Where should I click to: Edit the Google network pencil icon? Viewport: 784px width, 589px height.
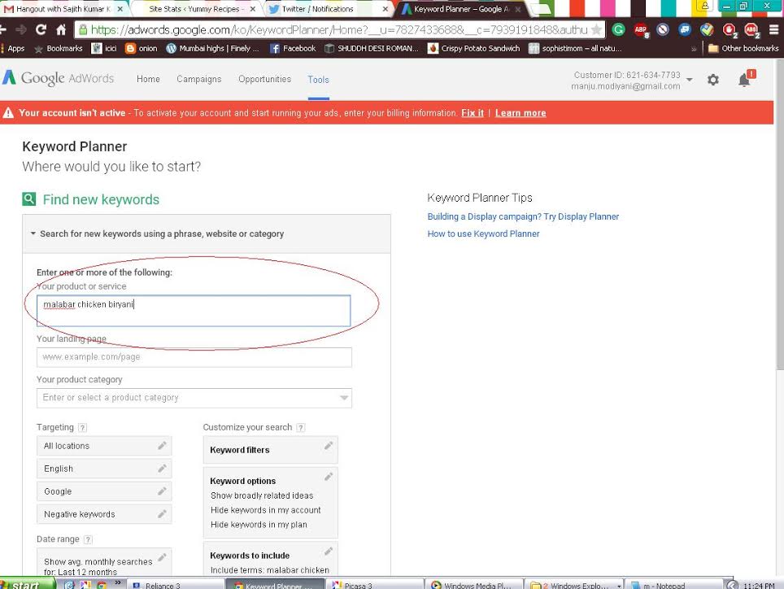(x=162, y=491)
